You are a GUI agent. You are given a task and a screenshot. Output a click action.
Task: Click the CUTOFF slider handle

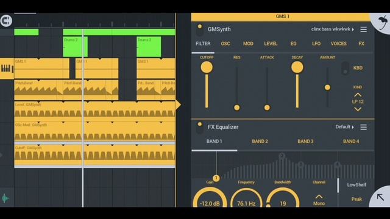[207, 68]
